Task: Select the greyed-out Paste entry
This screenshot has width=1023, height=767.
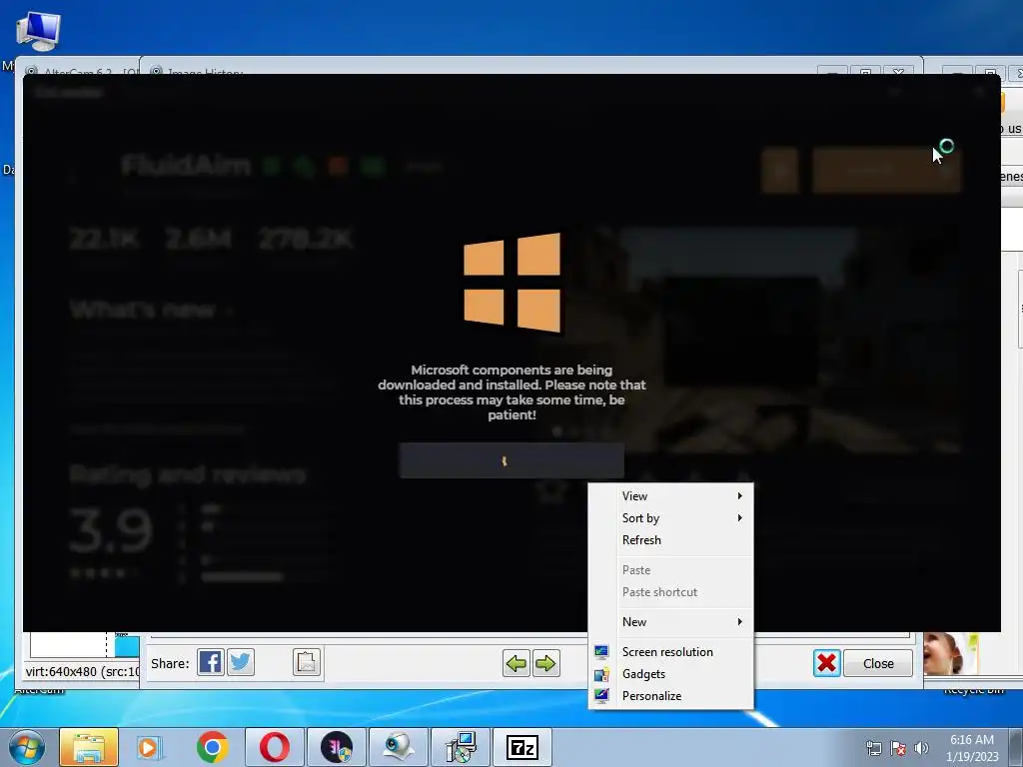Action: [670, 570]
